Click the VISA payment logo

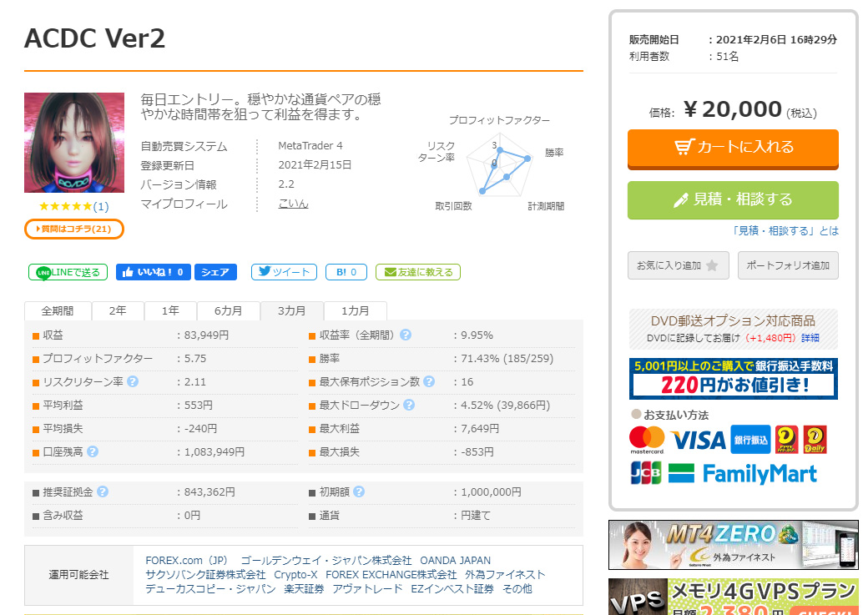point(698,441)
